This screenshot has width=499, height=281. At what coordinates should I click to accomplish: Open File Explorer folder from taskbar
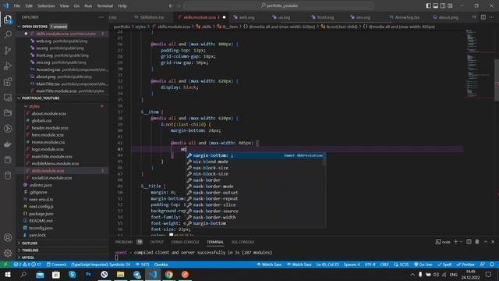tap(120, 274)
